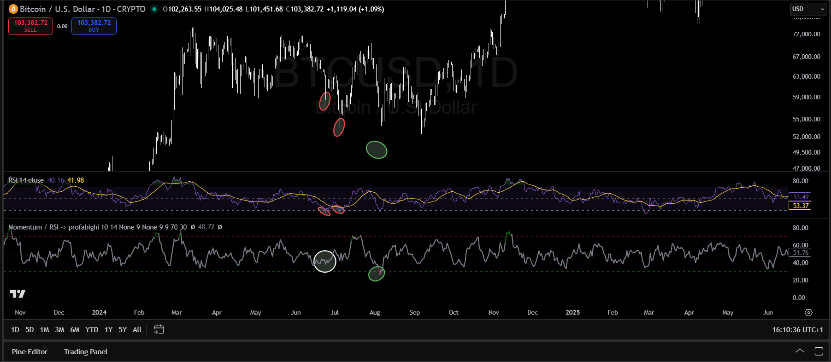
Task: Expand the bottom panel with the chevron
Action: click(800, 351)
